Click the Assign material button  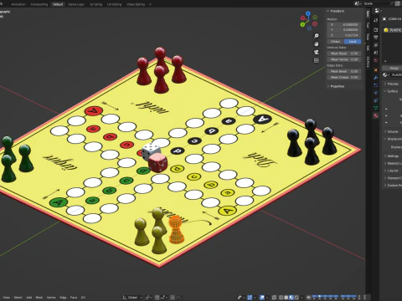pyautogui.click(x=392, y=68)
